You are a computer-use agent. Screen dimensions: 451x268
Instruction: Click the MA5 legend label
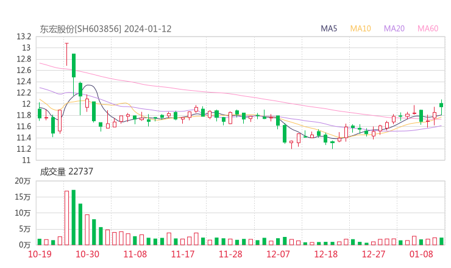tap(328, 29)
